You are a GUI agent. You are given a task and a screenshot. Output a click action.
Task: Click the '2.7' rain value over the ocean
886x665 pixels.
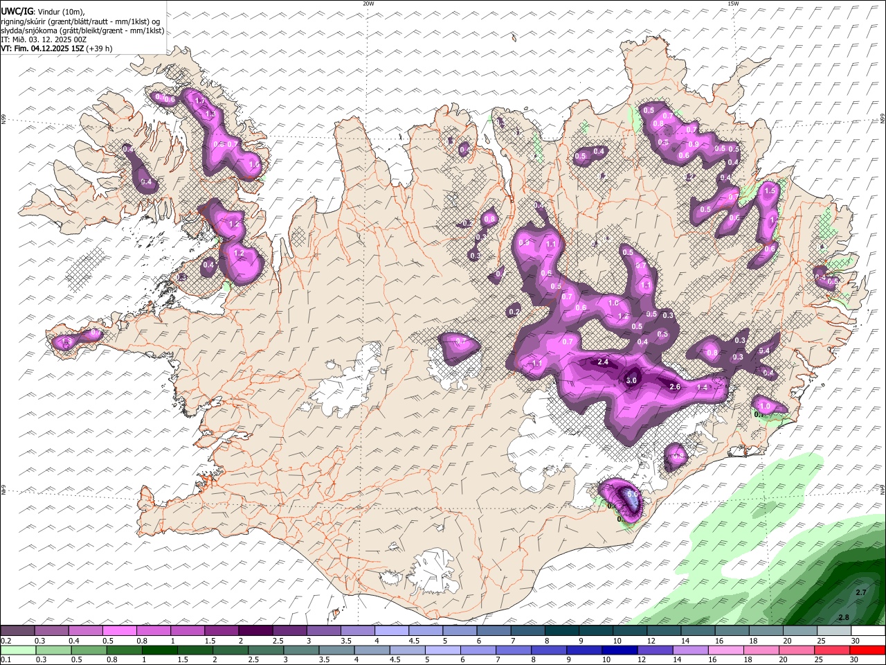click(x=861, y=592)
